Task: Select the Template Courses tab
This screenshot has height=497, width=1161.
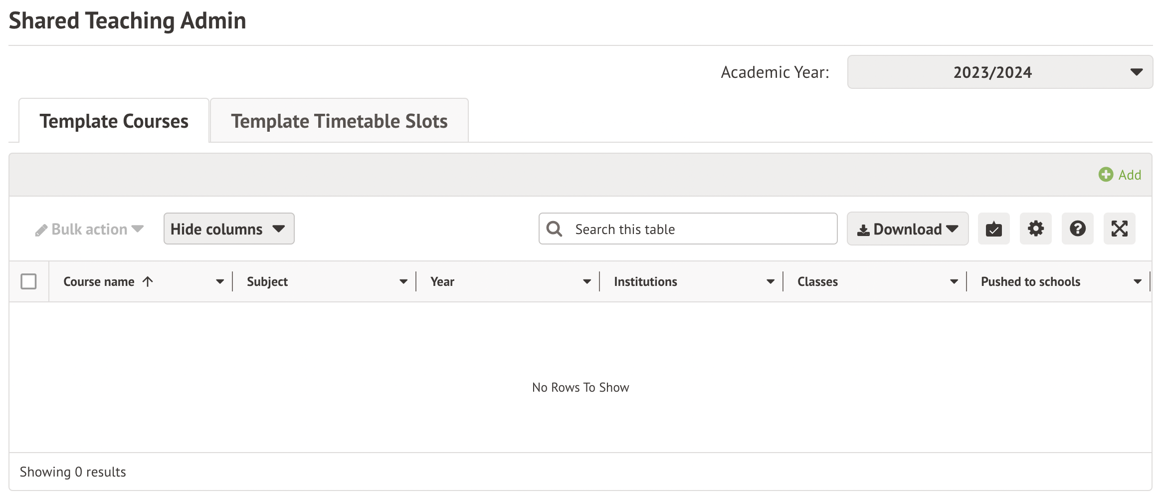Action: (114, 121)
